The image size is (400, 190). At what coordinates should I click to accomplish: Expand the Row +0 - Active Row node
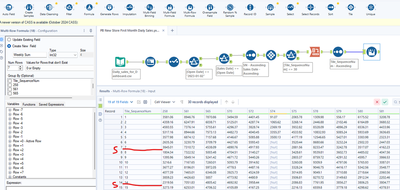[x=10, y=141]
